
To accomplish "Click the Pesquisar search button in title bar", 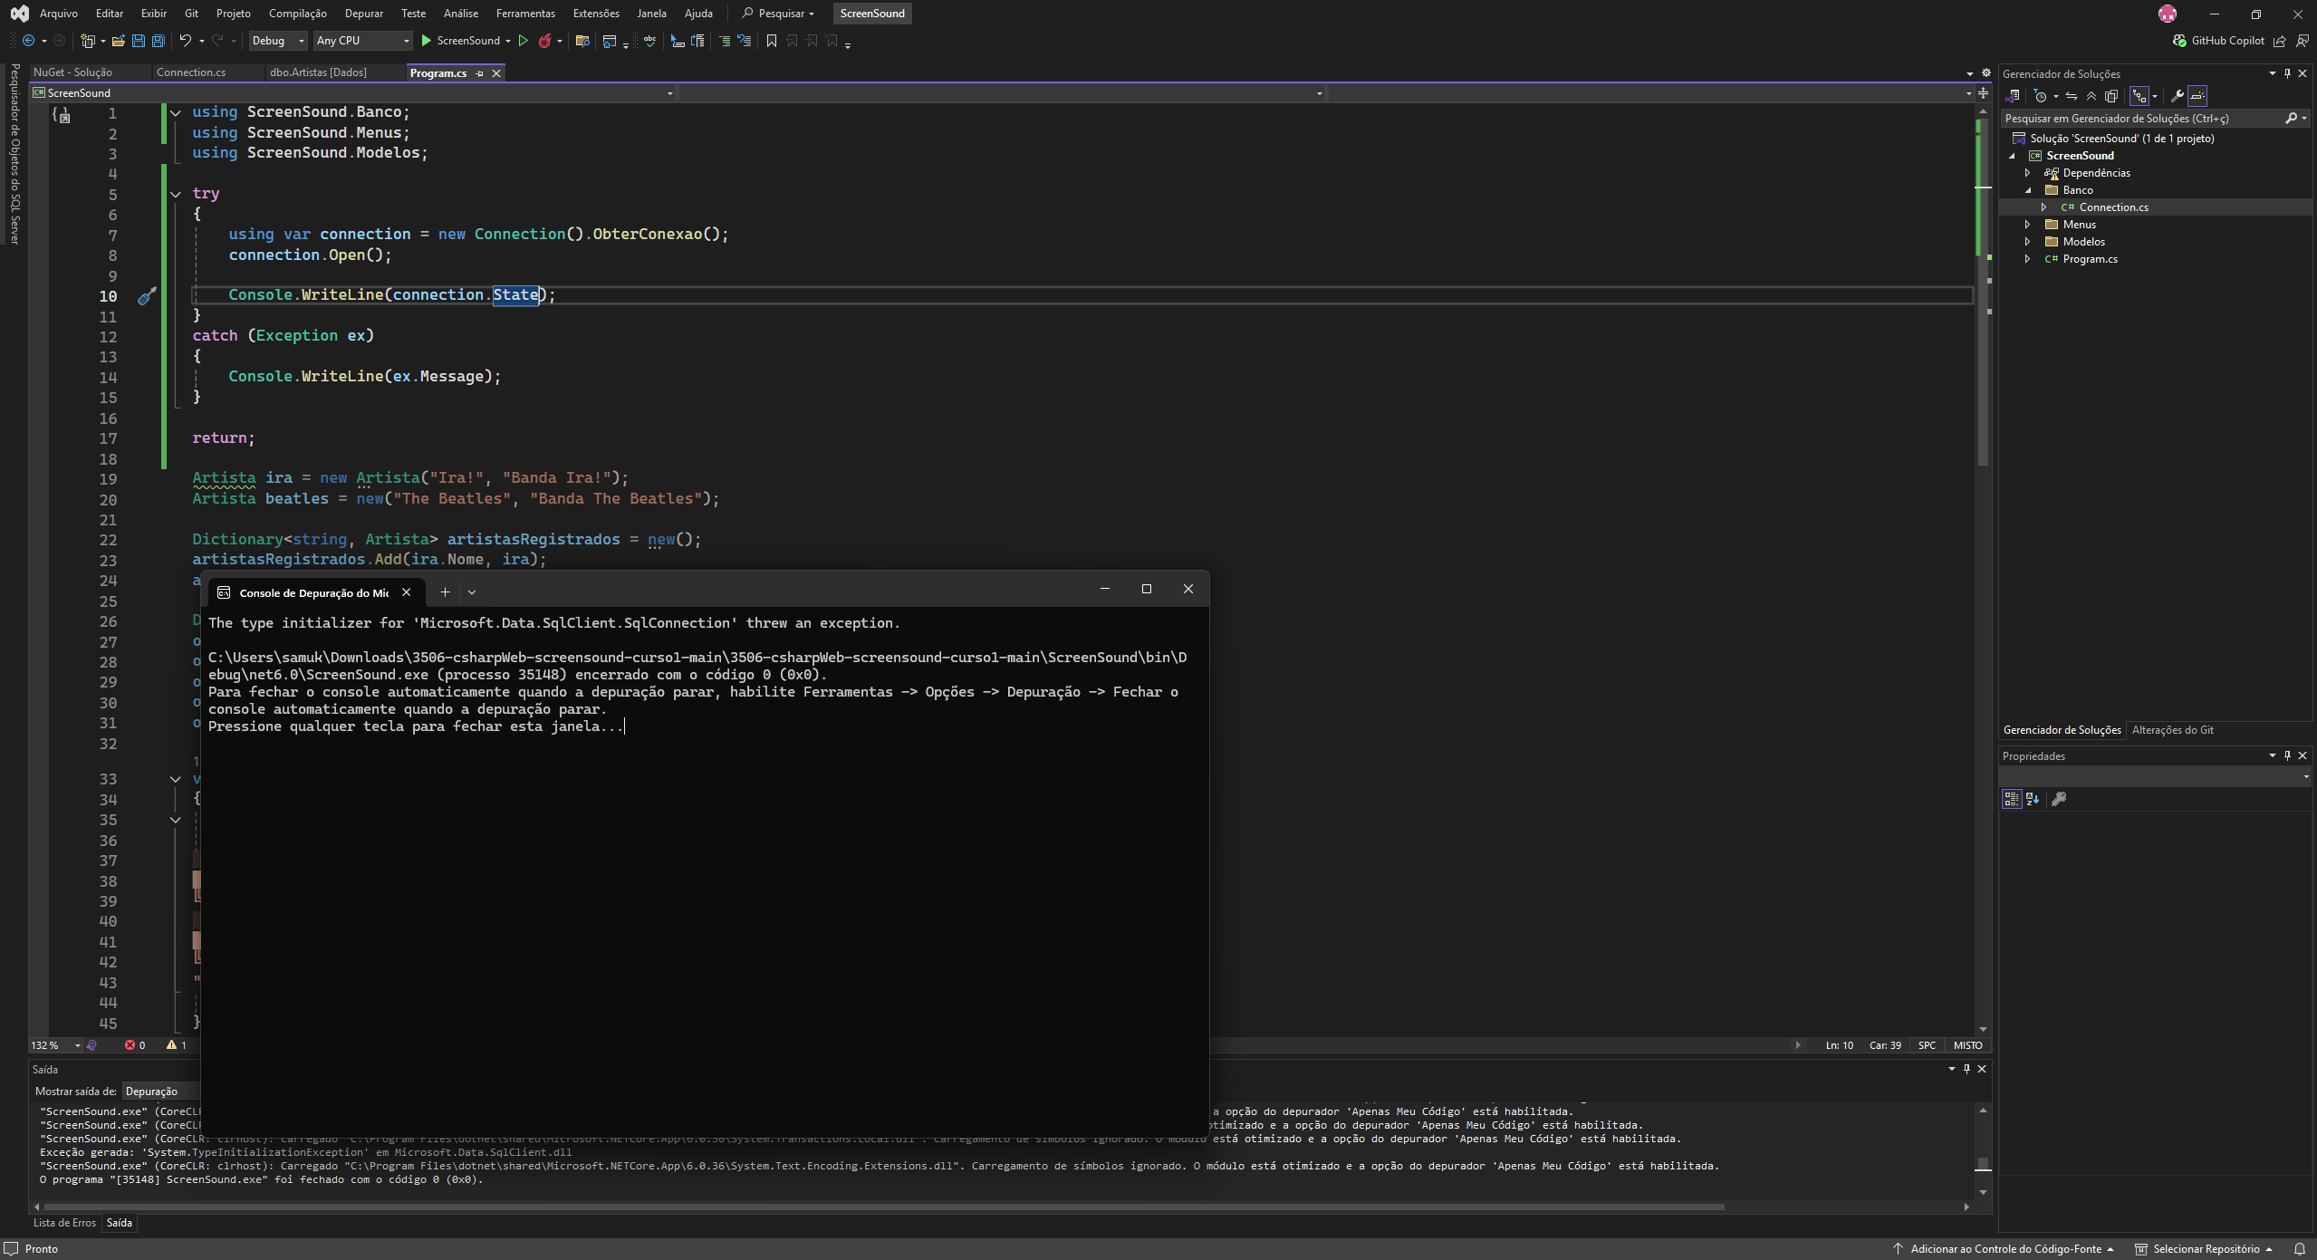I will 778,14.
